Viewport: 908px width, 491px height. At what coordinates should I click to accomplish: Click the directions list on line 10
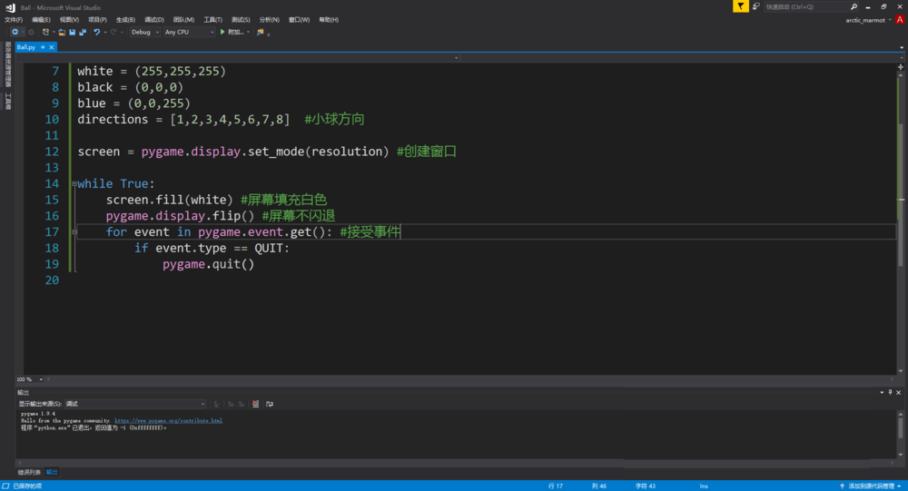pyautogui.click(x=230, y=119)
